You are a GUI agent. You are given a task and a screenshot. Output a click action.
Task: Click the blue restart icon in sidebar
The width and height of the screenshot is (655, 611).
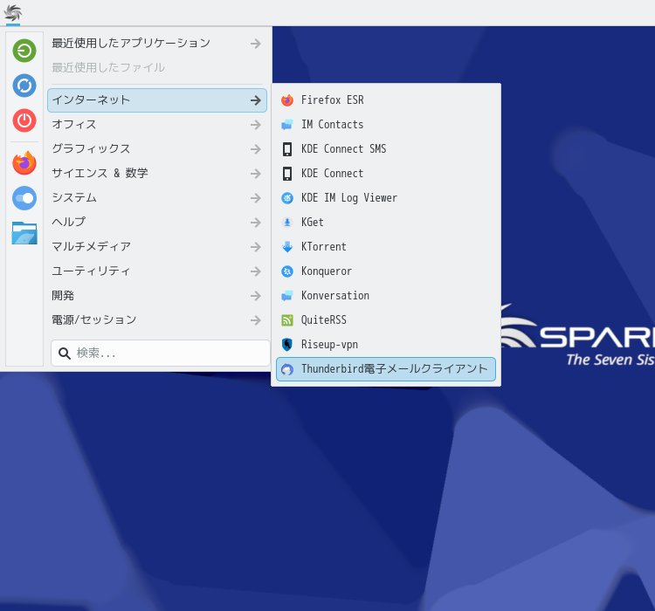click(x=24, y=86)
